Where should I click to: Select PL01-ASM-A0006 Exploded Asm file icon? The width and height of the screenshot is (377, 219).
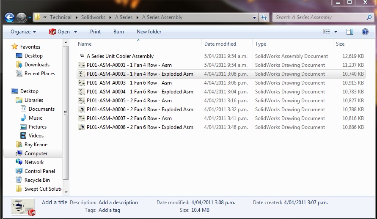click(82, 109)
